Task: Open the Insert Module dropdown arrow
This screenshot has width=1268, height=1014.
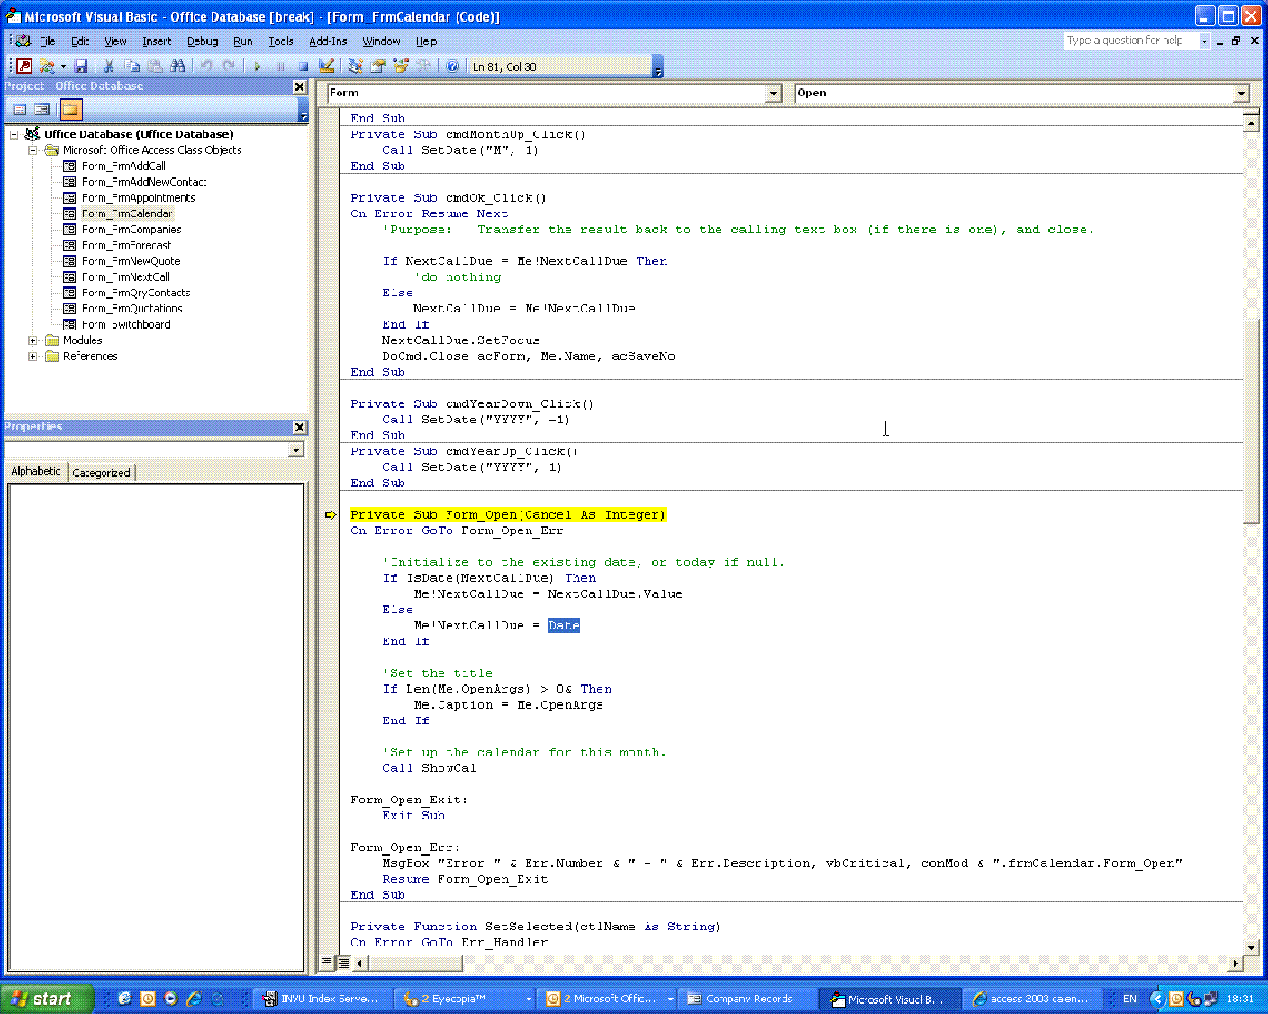Action: click(x=63, y=66)
